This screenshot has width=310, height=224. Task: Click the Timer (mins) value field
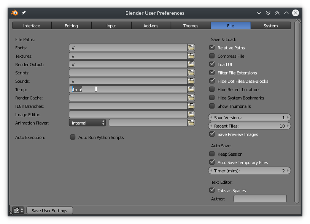click(x=250, y=170)
